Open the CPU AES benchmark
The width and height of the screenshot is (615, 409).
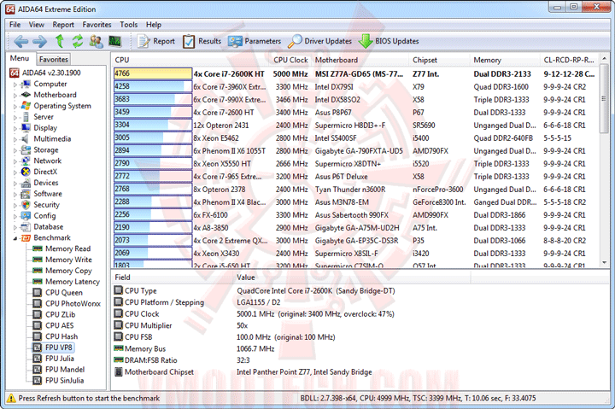tap(59, 325)
